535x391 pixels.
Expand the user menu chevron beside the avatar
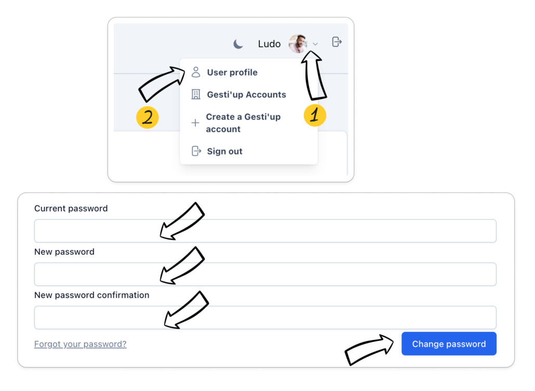click(315, 45)
